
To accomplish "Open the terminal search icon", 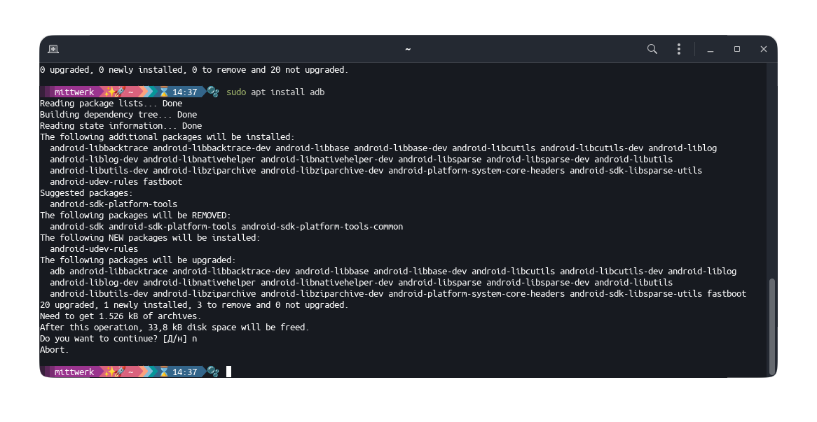I will tap(652, 49).
